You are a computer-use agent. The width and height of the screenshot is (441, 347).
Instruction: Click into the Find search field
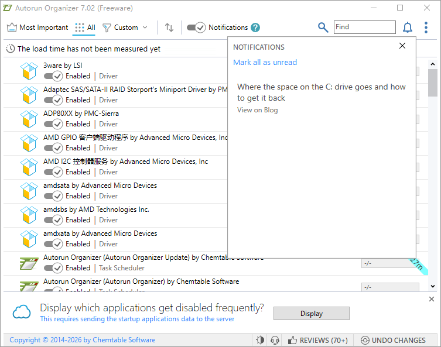pos(364,27)
